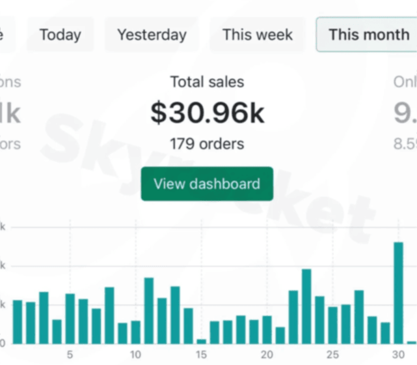Tap the $30.96k total sales figure
This screenshot has width=417, height=365.
207,113
